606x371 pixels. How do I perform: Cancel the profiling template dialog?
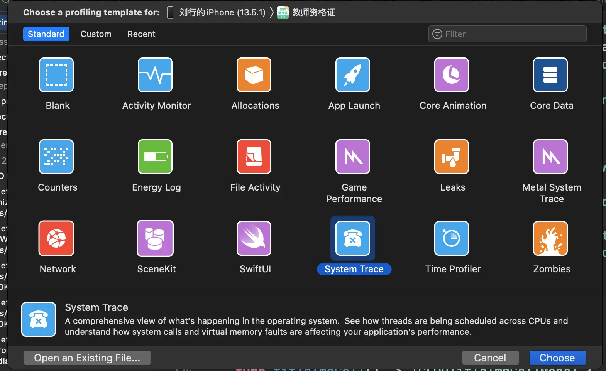[490, 358]
